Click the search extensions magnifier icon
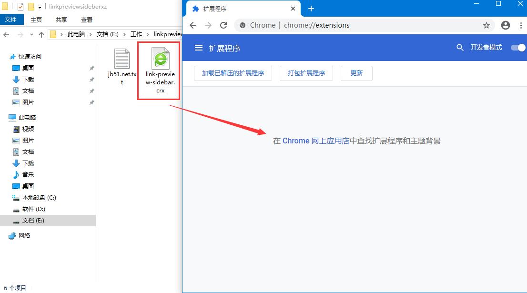527x293 pixels. click(x=460, y=48)
